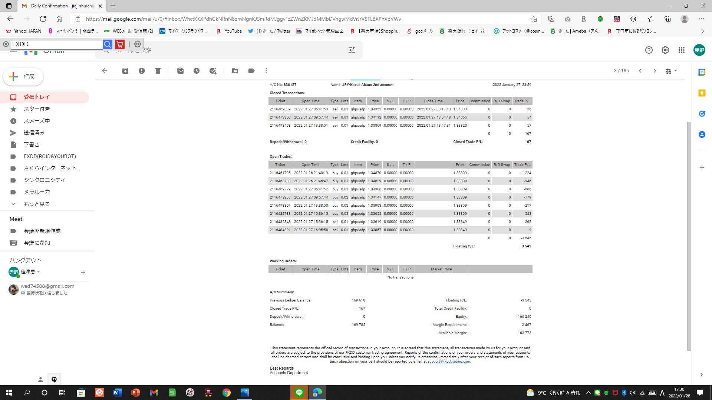Go to browser home page
The width and height of the screenshot is (712, 400).
pos(59,19)
